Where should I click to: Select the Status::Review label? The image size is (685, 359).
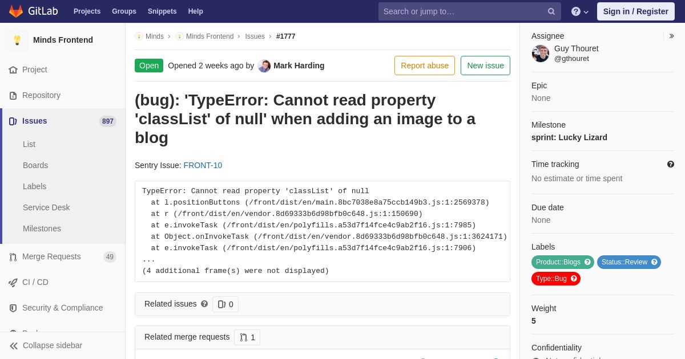pos(629,262)
